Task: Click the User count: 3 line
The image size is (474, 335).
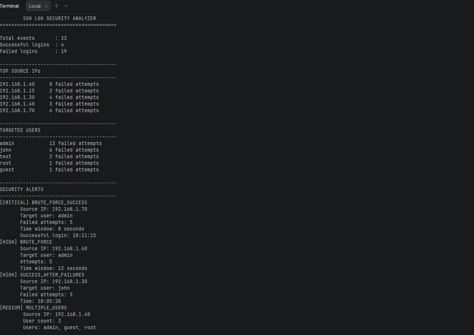Action: pos(42,321)
